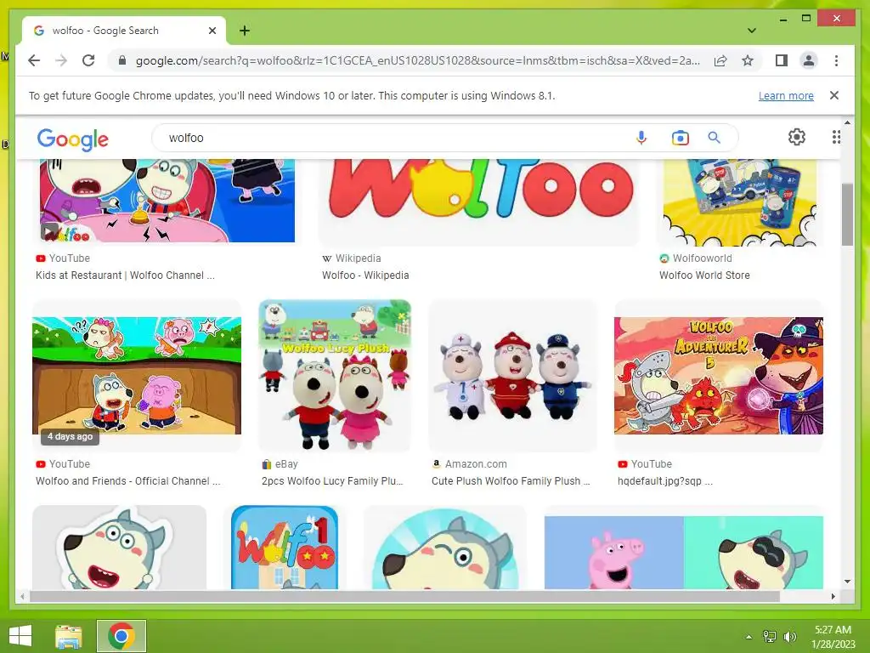The width and height of the screenshot is (870, 653).
Task: Open the 'Wolfoo World Store' link
Action: pos(704,275)
